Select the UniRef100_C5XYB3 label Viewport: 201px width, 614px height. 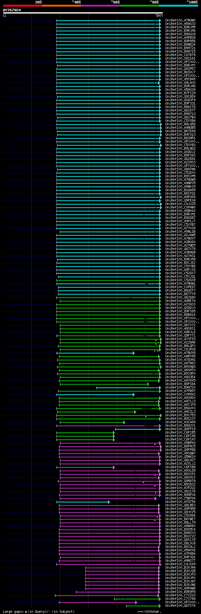pos(180,145)
